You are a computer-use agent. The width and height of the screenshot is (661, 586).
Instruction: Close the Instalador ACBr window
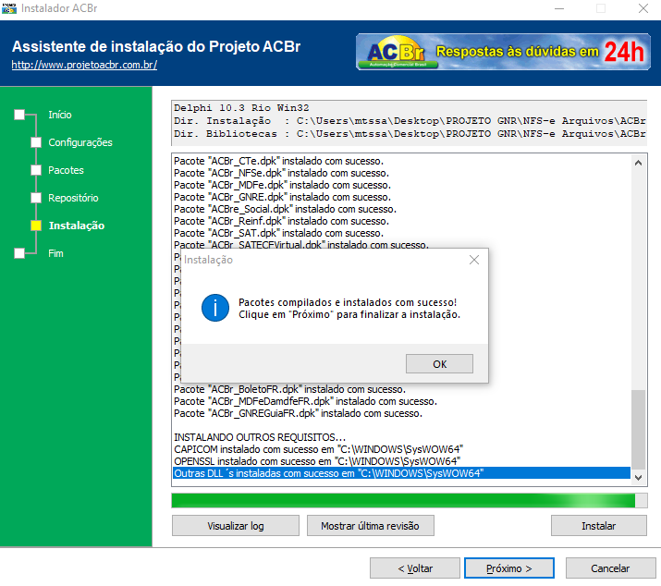coord(643,8)
